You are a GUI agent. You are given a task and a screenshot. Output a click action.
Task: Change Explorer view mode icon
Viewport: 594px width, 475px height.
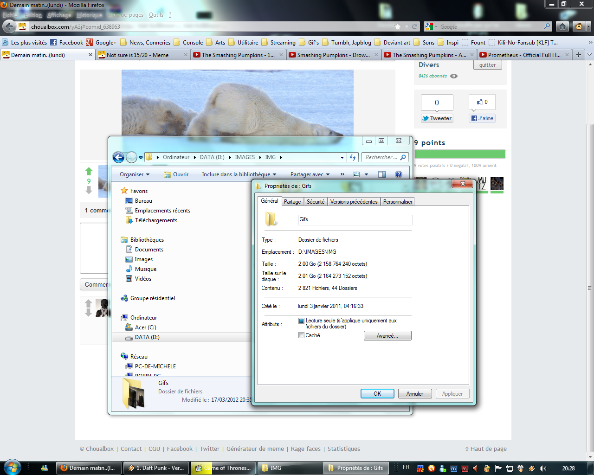tap(356, 174)
